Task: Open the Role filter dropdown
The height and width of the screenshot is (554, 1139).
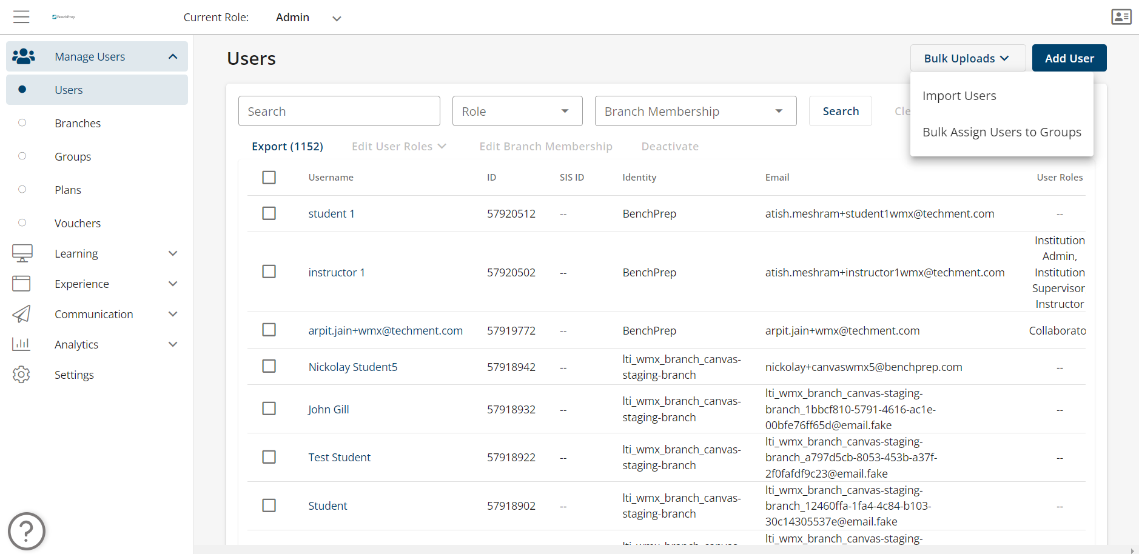Action: [x=517, y=111]
